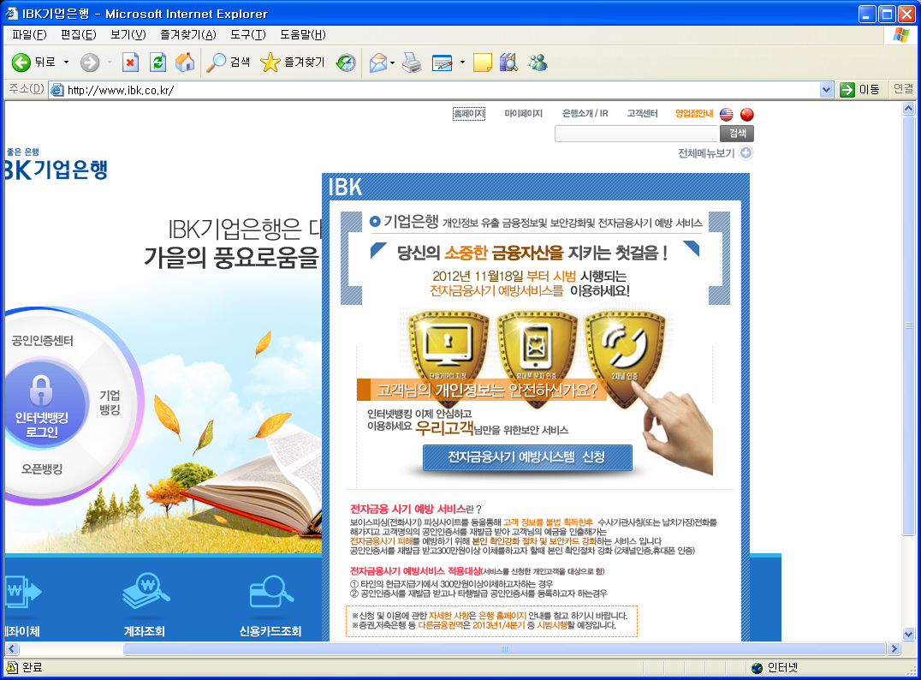Click the gray 검색 site search button

coord(737,134)
